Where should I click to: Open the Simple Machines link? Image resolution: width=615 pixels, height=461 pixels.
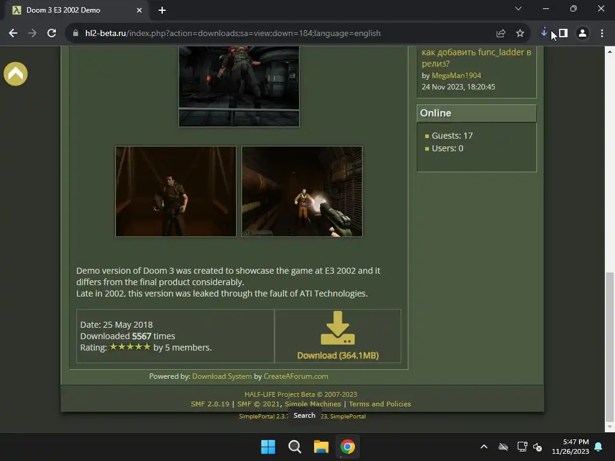point(313,404)
